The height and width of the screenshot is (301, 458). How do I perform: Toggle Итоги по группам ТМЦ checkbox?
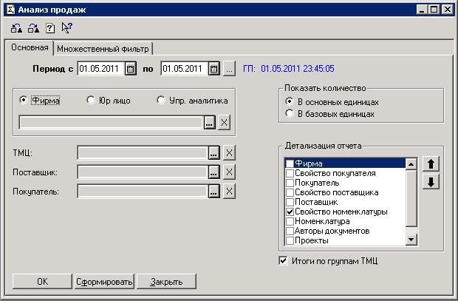(x=283, y=260)
